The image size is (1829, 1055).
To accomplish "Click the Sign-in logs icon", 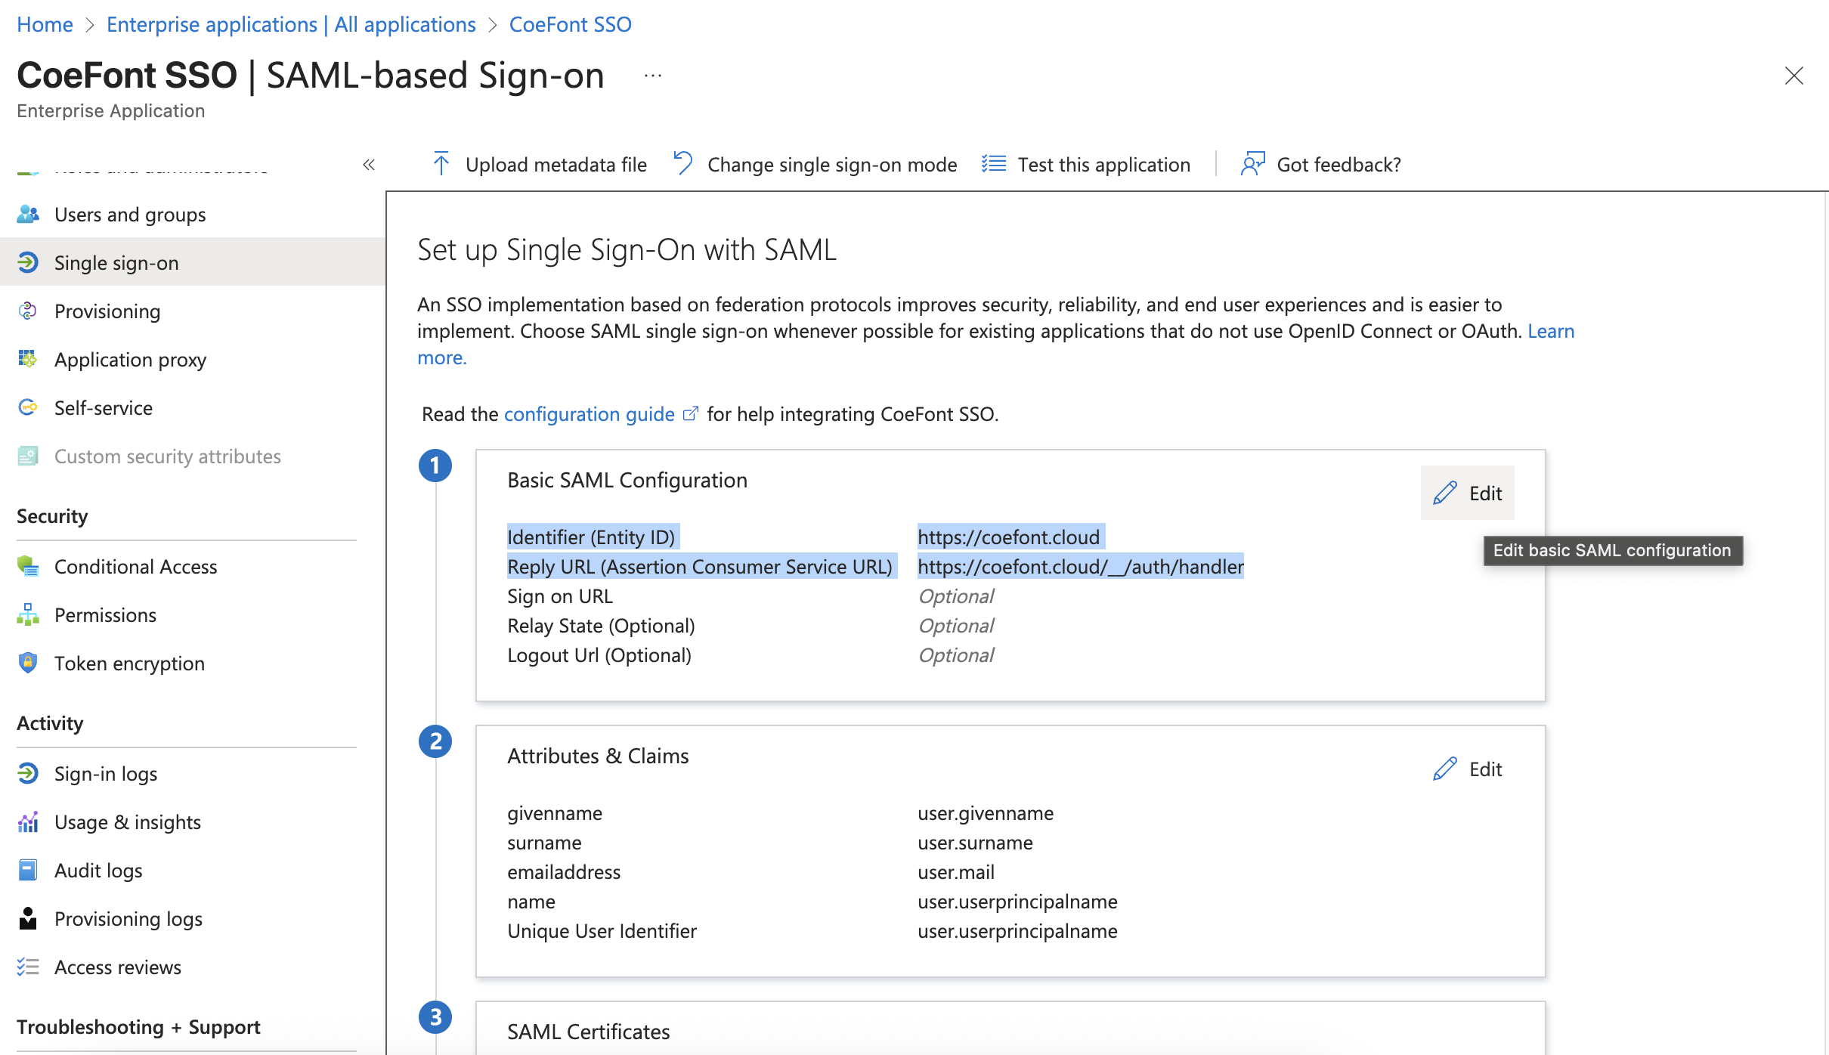I will pyautogui.click(x=28, y=774).
